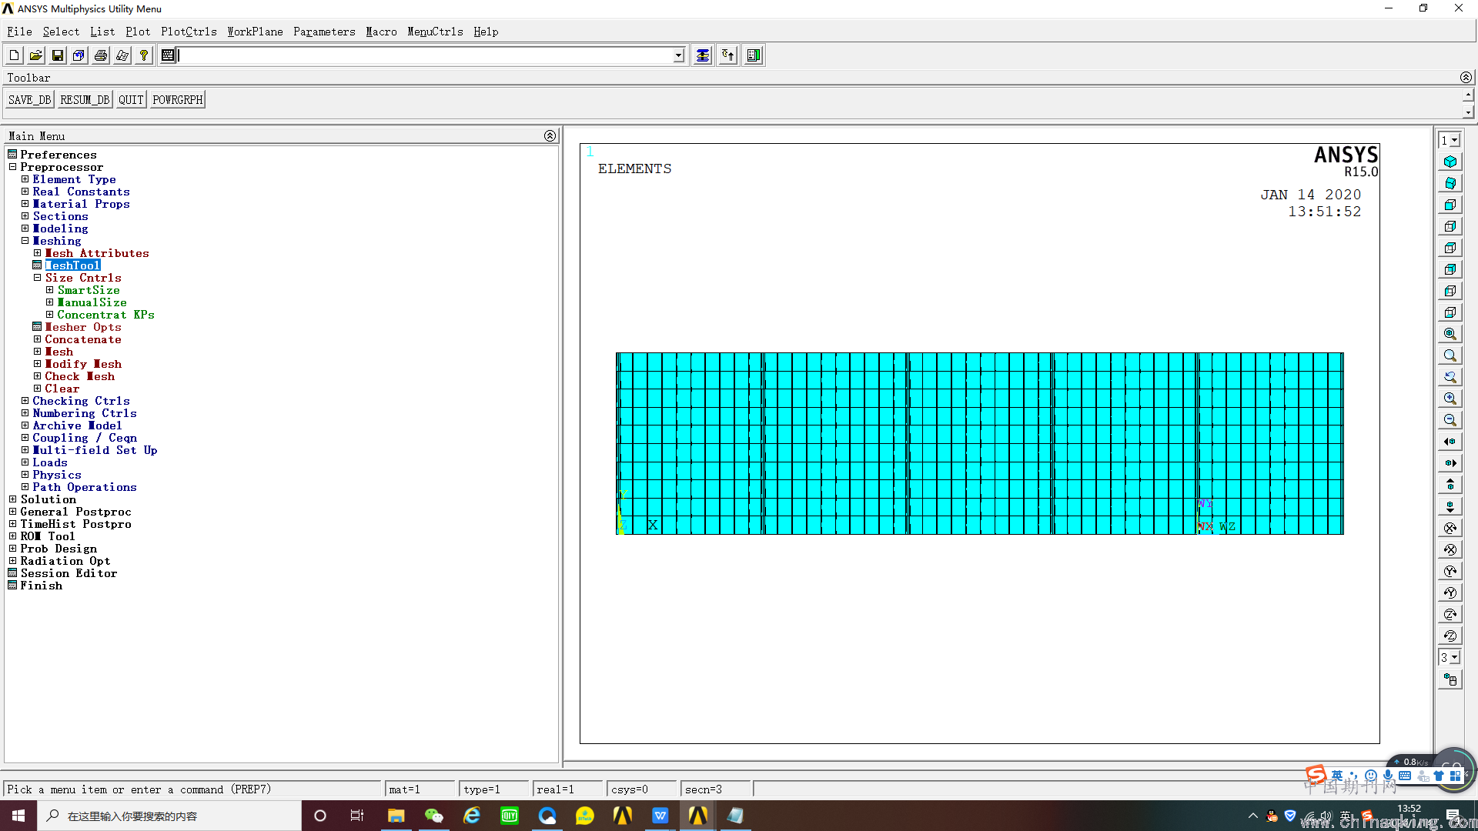Collapse the Main Menu panel arrow
The width and height of the screenshot is (1478, 831).
pyautogui.click(x=550, y=136)
